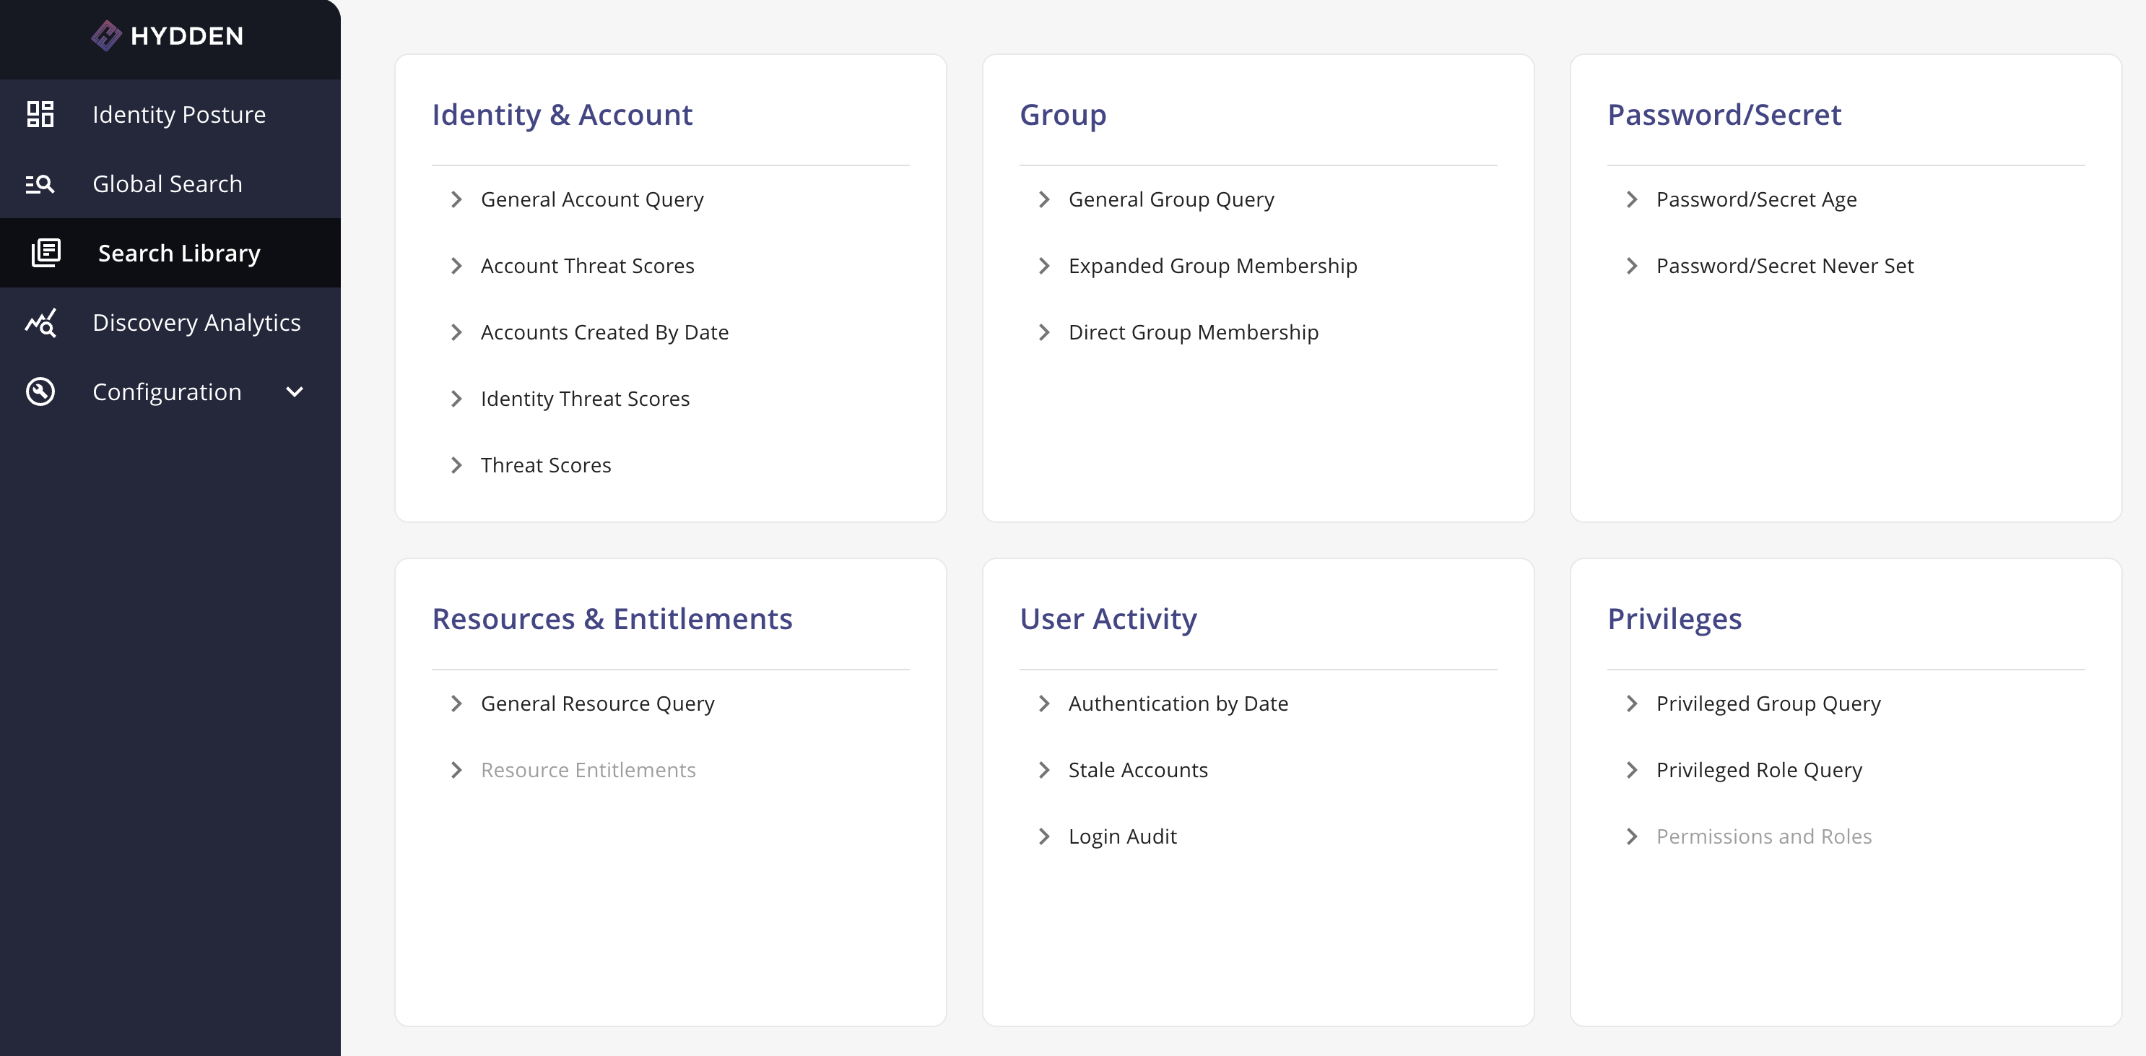This screenshot has width=2146, height=1056.
Task: Expand chevron beside Identity Threat Scores
Action: pos(456,399)
